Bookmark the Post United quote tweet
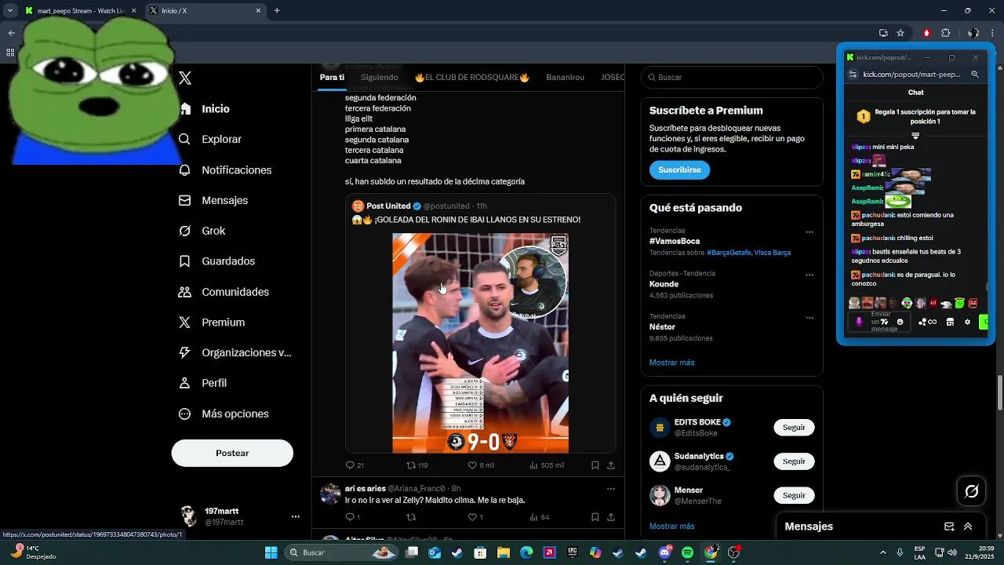 (595, 465)
